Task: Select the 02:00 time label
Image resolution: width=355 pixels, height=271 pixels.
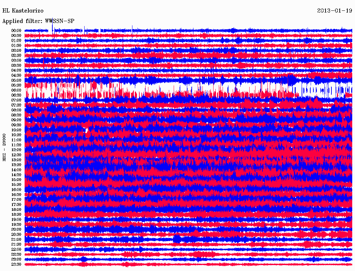Action: [x=16, y=51]
